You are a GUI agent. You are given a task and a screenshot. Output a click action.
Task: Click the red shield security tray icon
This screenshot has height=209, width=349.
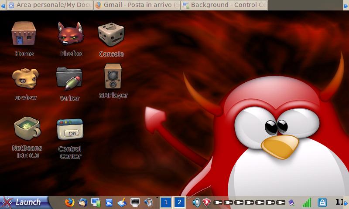206,202
